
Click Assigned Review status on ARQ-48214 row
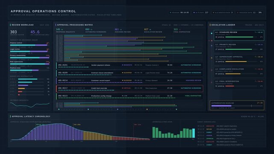pyautogui.click(x=193, y=80)
